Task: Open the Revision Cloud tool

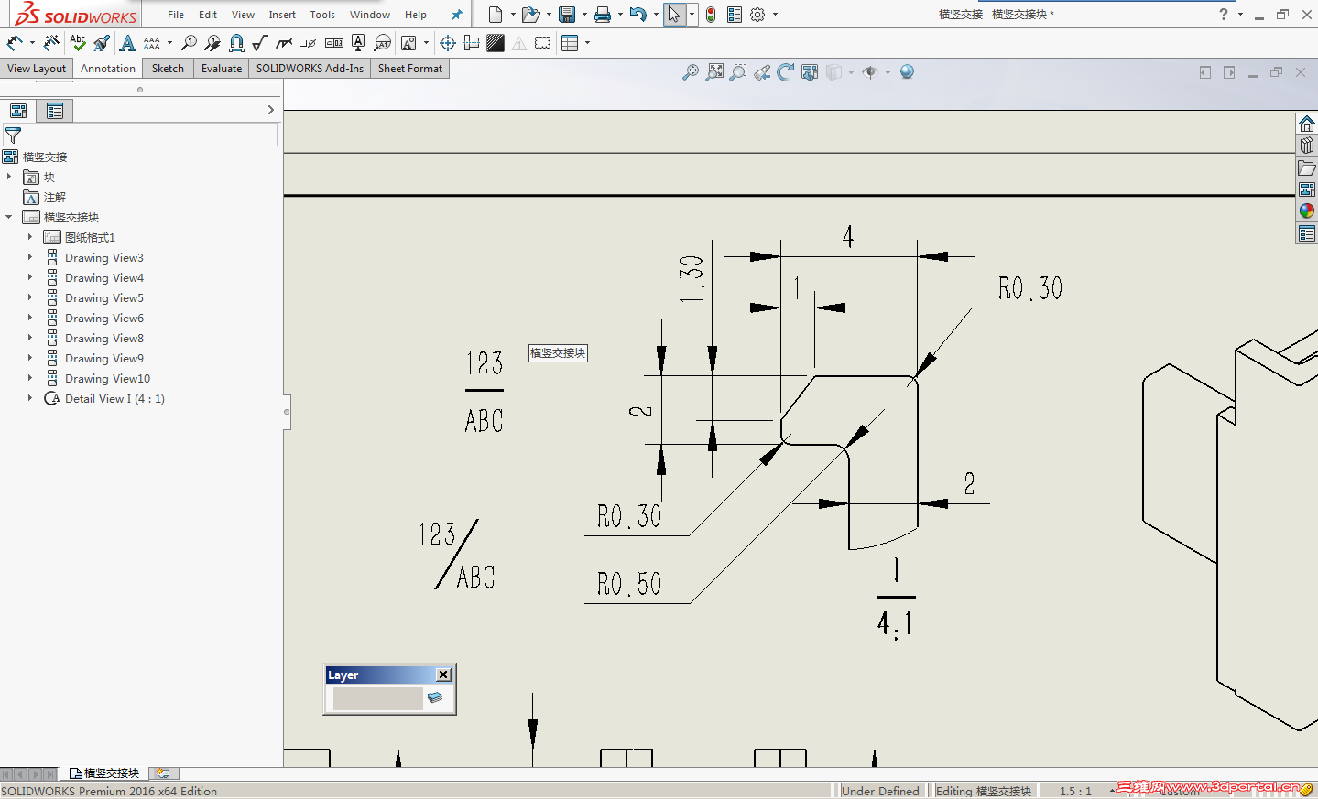Action: [x=543, y=43]
